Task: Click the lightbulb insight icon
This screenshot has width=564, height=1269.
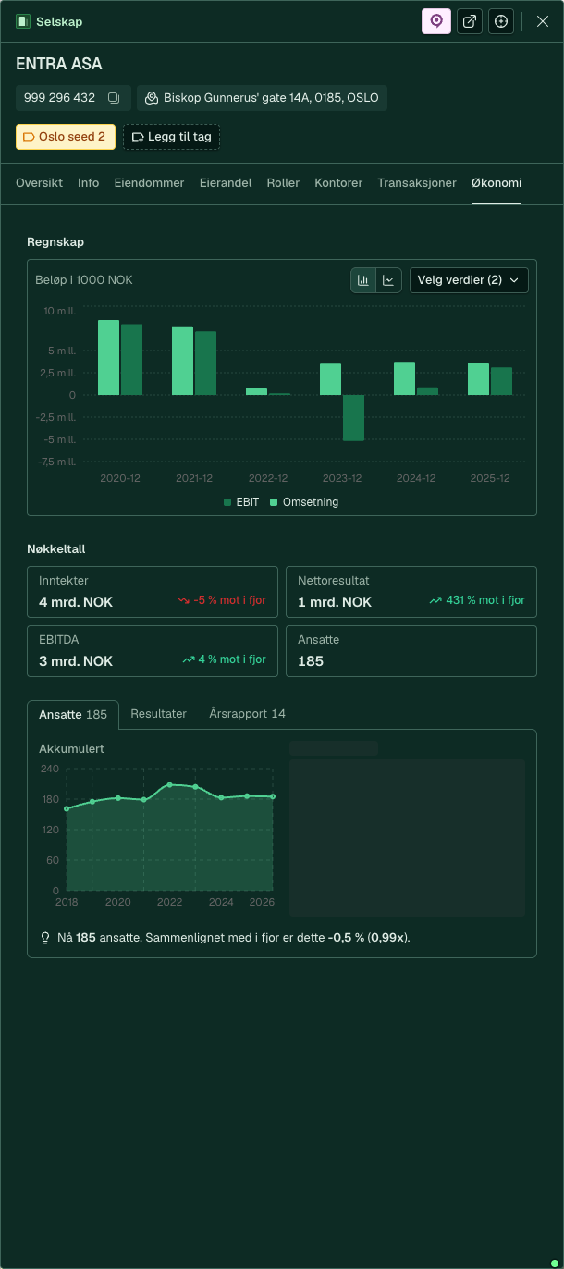Action: (45, 938)
